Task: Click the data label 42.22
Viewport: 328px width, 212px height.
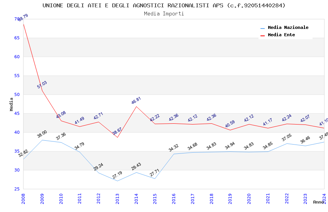Action: click(155, 118)
